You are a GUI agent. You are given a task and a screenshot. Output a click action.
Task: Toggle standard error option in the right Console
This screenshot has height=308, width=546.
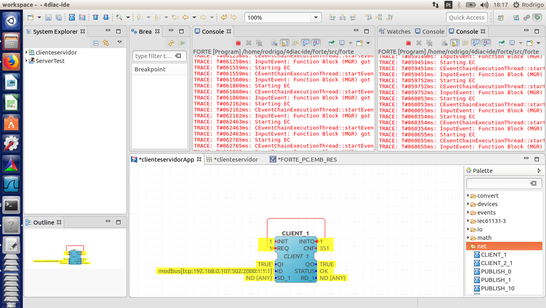pyautogui.click(x=486, y=43)
